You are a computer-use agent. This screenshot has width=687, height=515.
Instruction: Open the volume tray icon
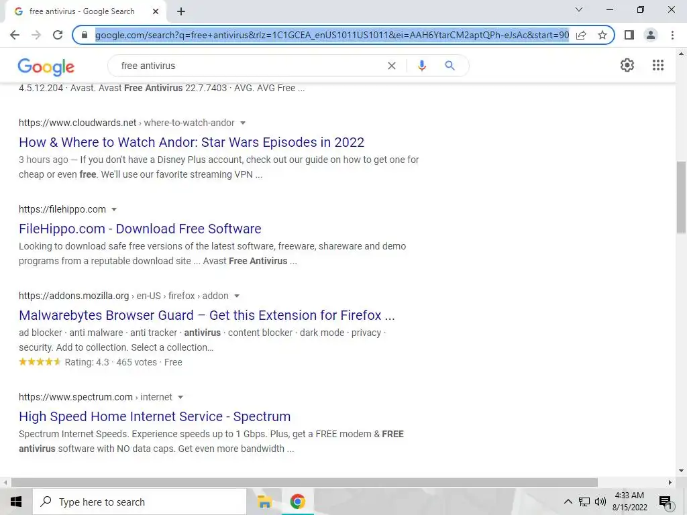pyautogui.click(x=600, y=502)
